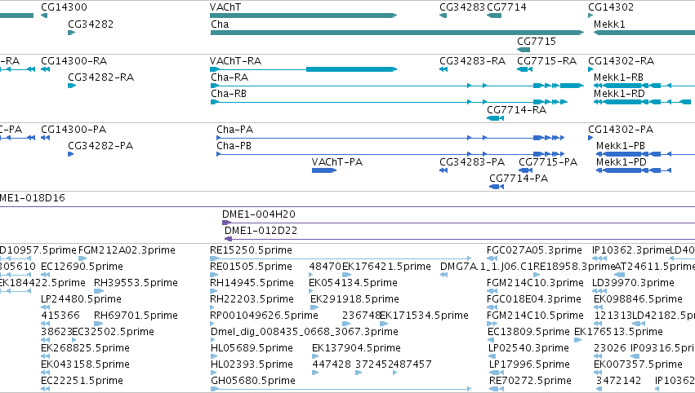Select the CG7714-PA protein glyph
The height and width of the screenshot is (393, 695).
(x=497, y=187)
